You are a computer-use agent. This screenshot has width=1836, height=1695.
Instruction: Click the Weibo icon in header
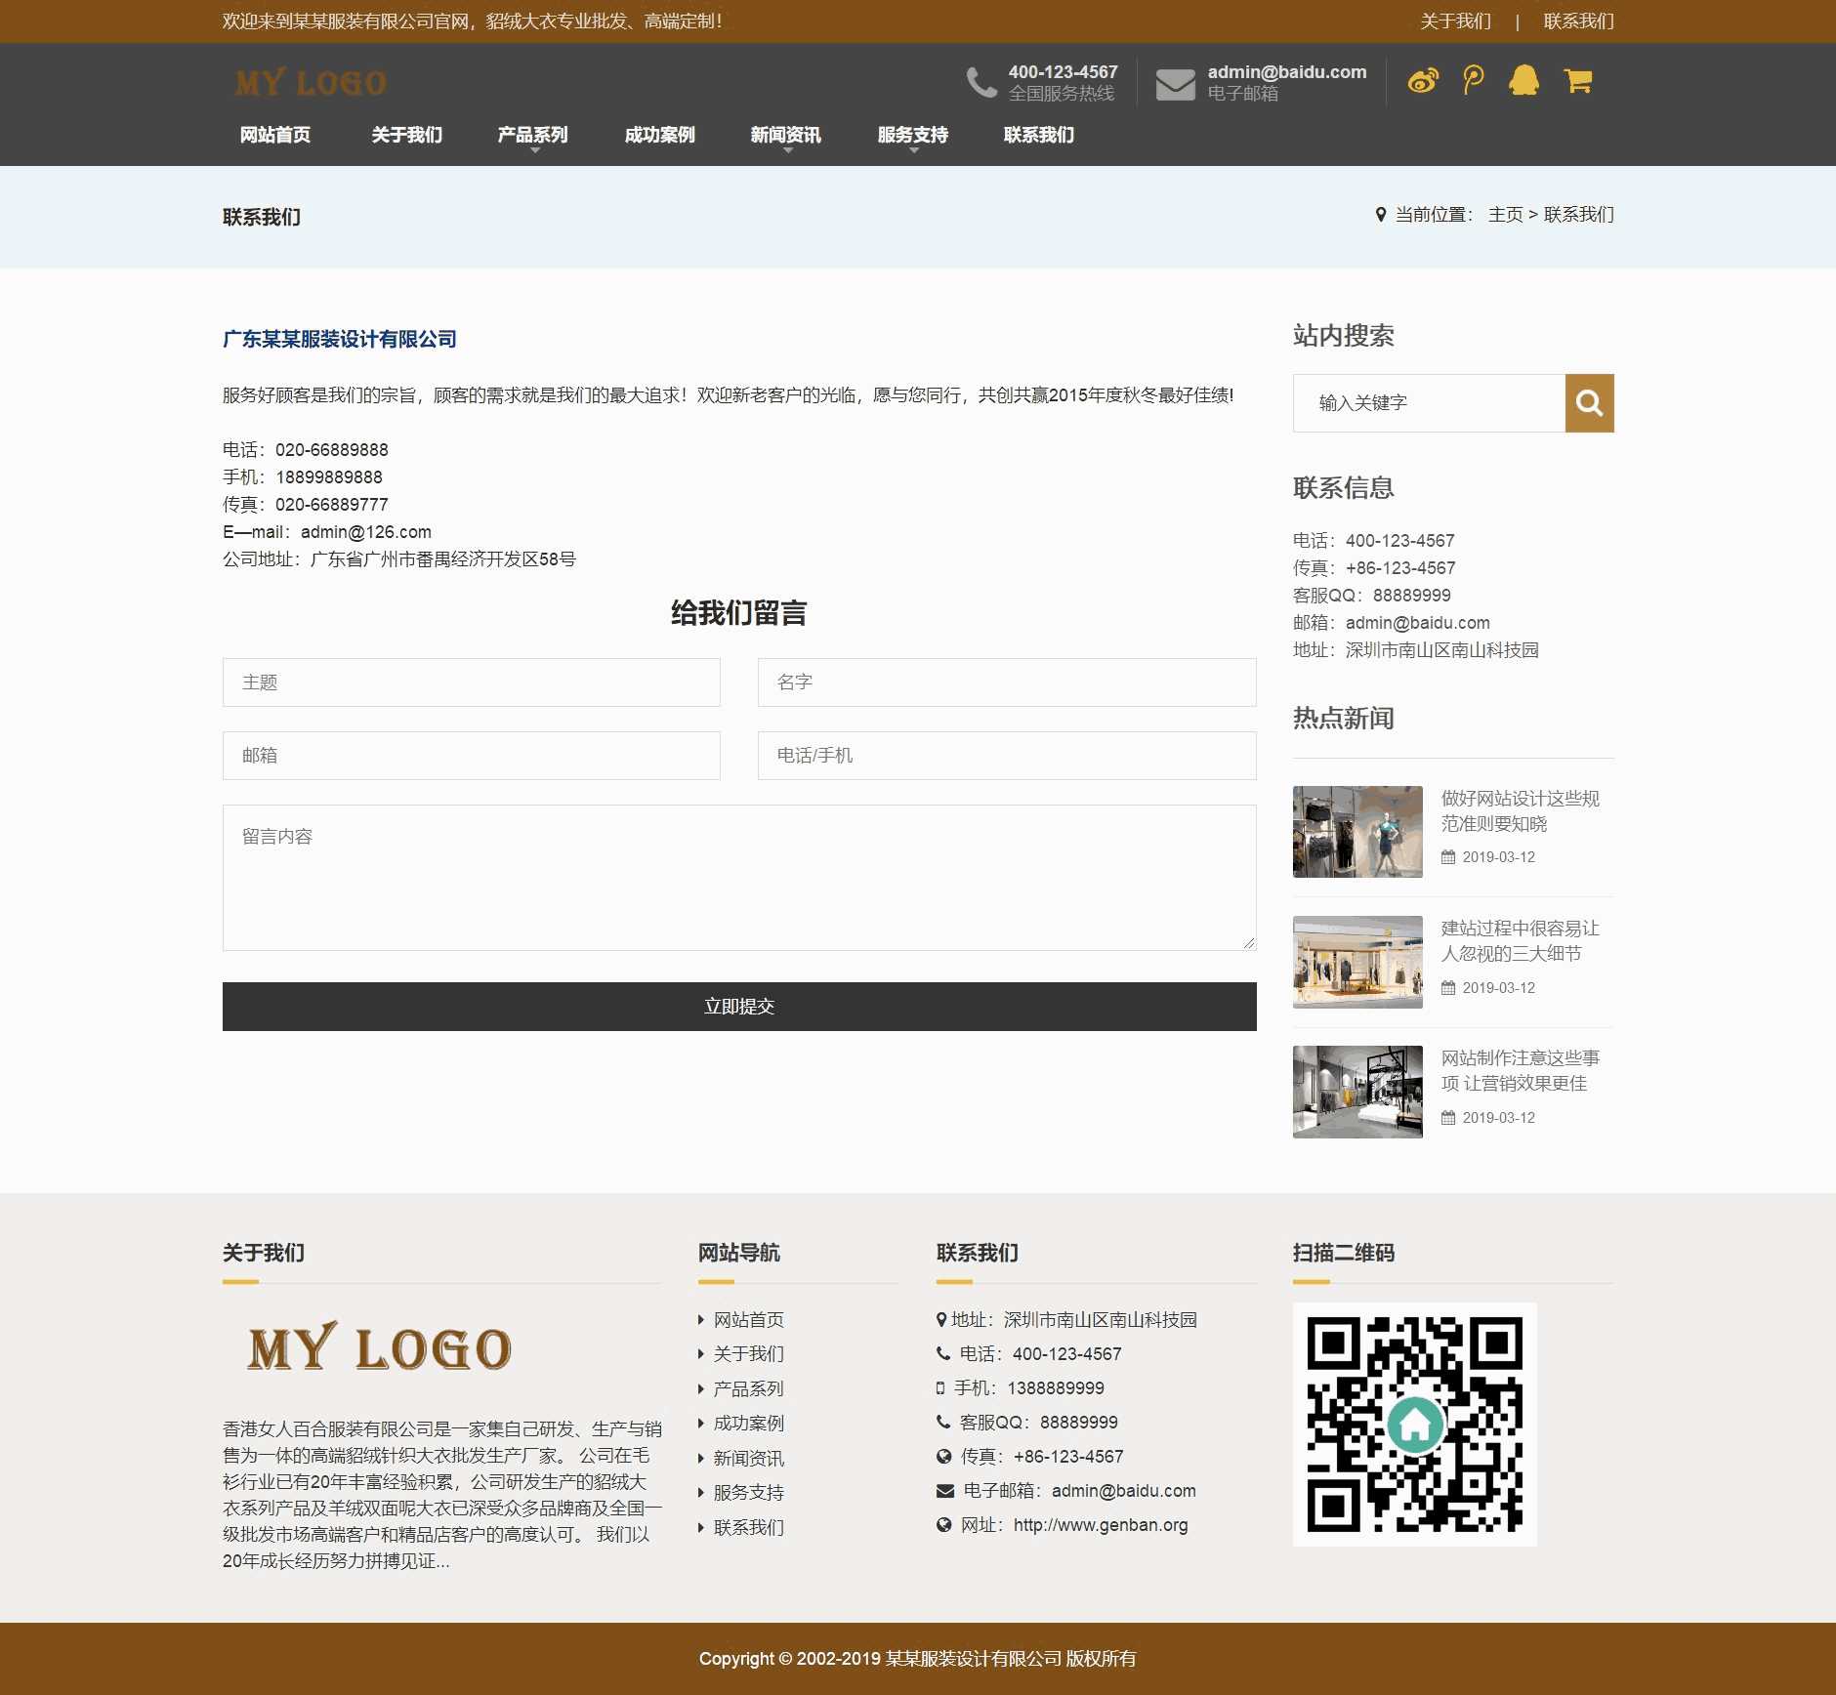(1423, 81)
